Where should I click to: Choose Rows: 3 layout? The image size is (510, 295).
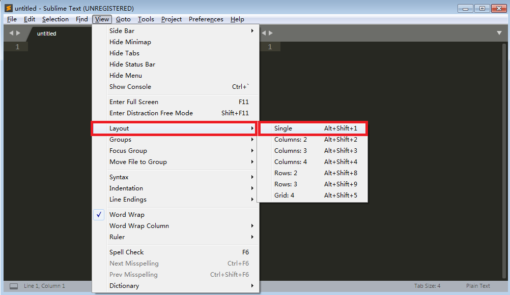pos(313,184)
